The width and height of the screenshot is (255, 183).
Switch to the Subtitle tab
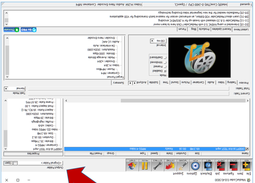coord(154,83)
